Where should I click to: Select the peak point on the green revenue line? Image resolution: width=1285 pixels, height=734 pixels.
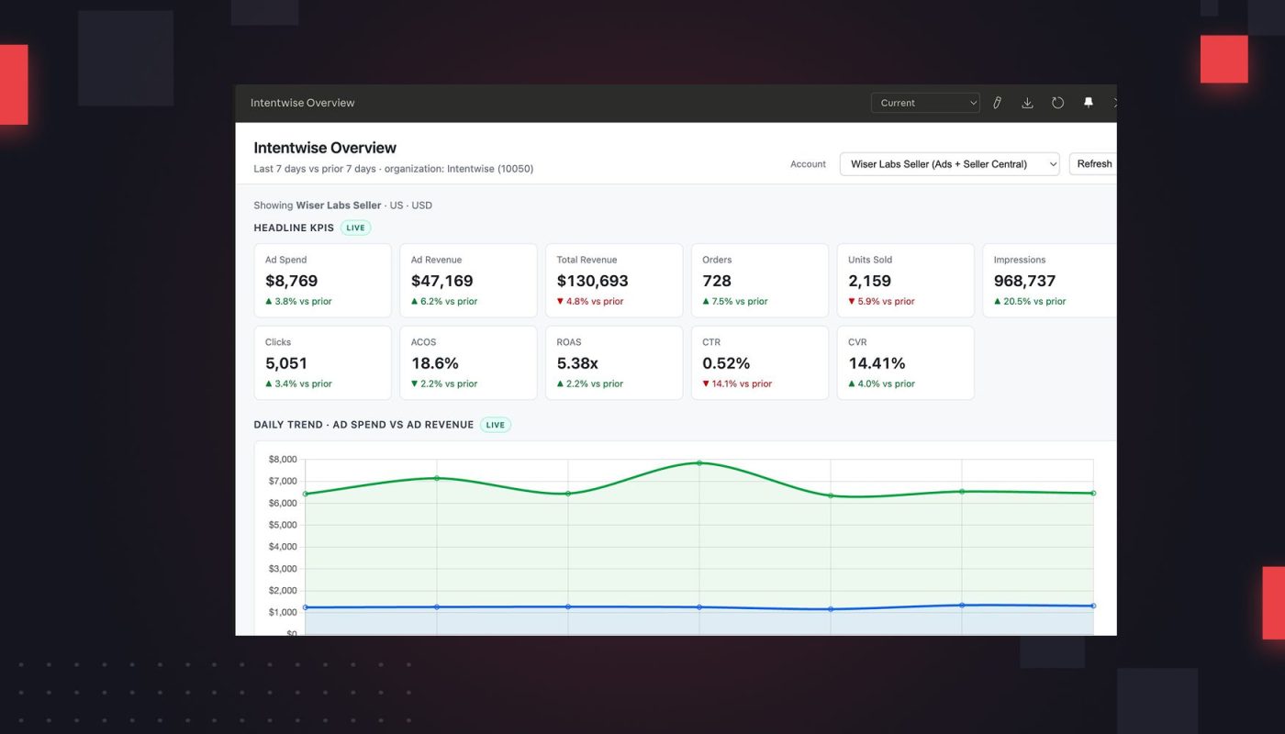[698, 463]
